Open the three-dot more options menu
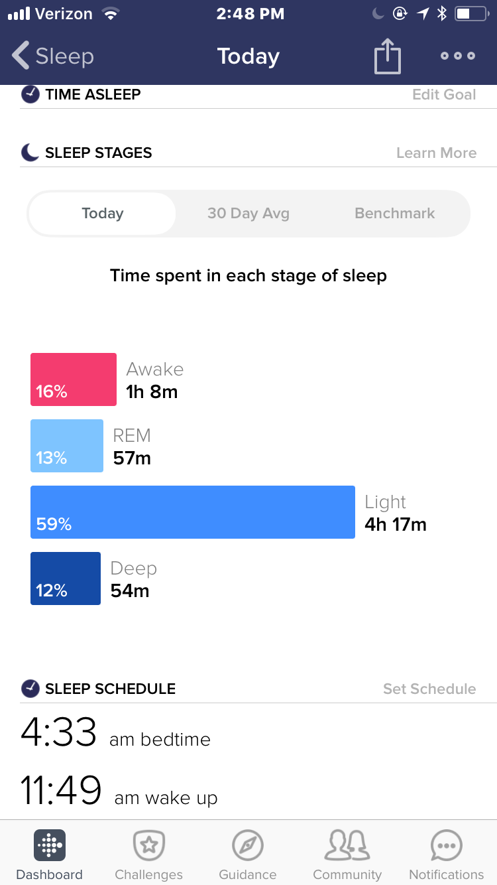Screen dimensions: 497x885 click(458, 56)
